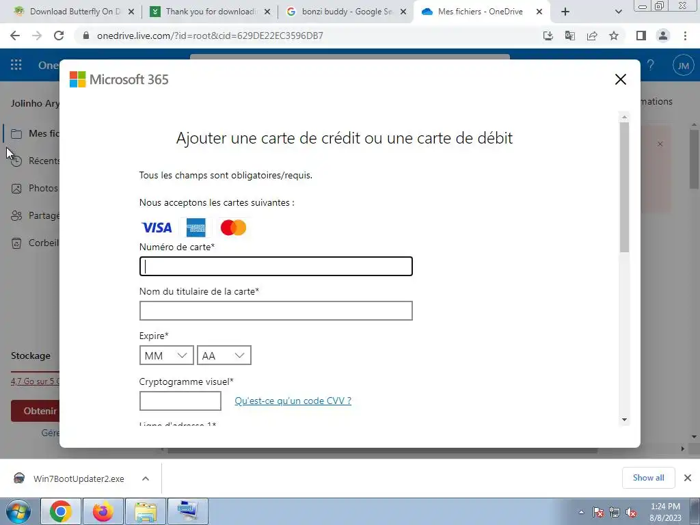Open Mes fichiers in OneDrive sidebar
700x525 pixels.
(31, 133)
